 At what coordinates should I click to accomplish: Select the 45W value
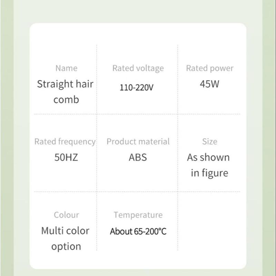(209, 84)
